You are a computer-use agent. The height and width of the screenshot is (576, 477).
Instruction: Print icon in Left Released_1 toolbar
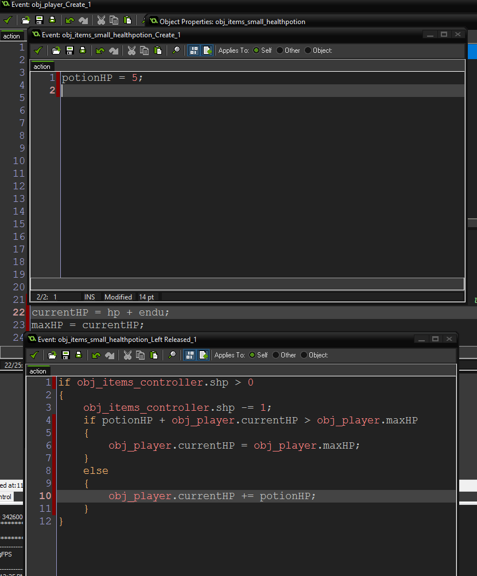click(x=79, y=355)
